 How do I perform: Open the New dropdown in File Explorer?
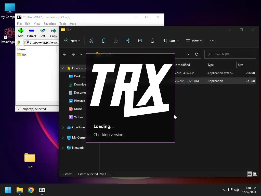click(x=72, y=41)
